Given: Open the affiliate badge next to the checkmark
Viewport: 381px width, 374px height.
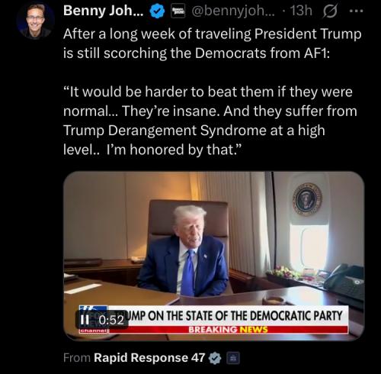Looking at the screenshot, I should [x=178, y=11].
